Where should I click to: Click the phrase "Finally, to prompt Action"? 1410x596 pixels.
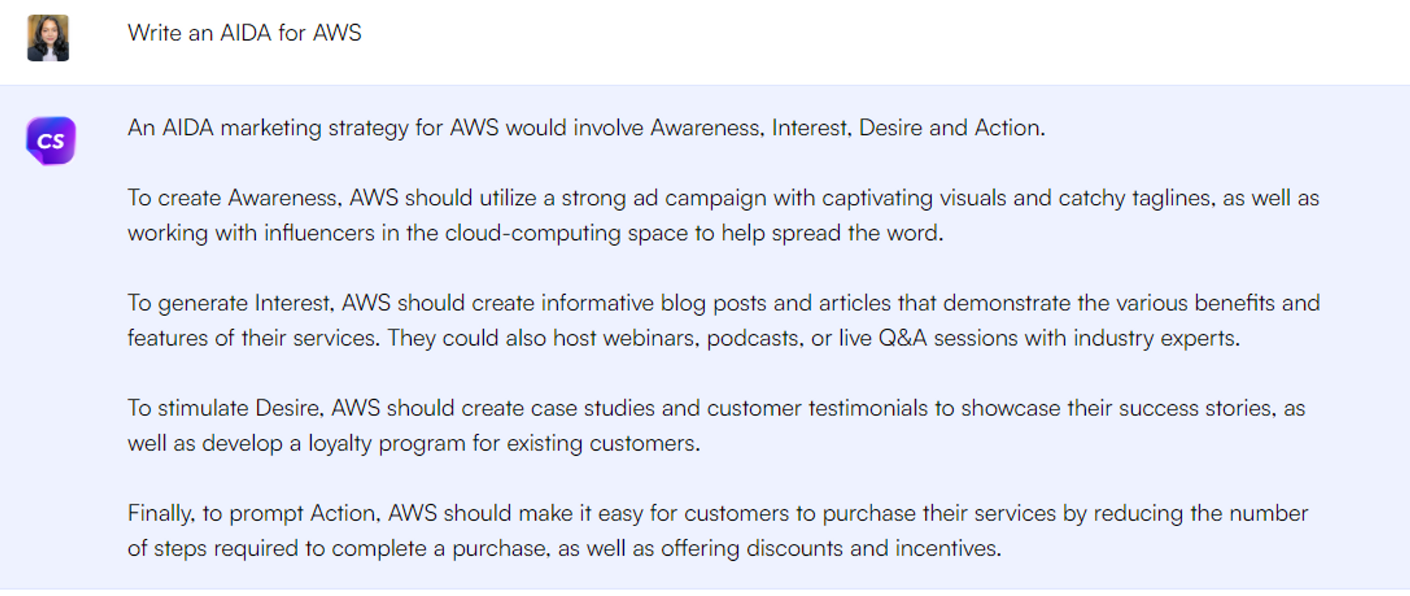point(253,513)
